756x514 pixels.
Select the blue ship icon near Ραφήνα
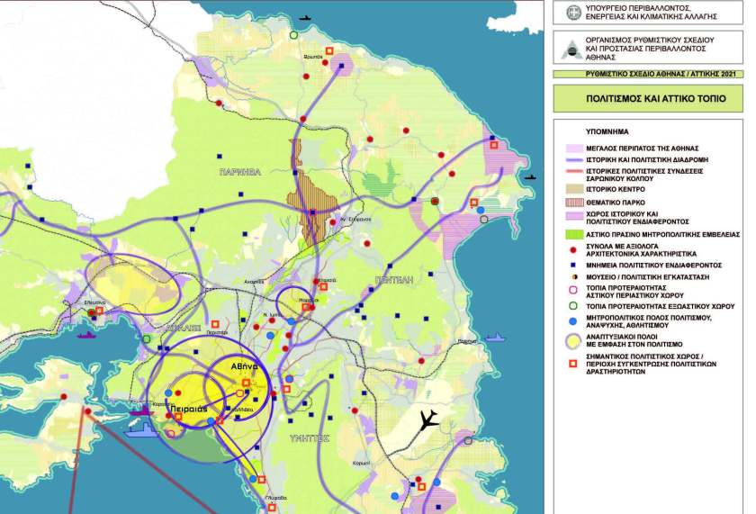[495, 337]
